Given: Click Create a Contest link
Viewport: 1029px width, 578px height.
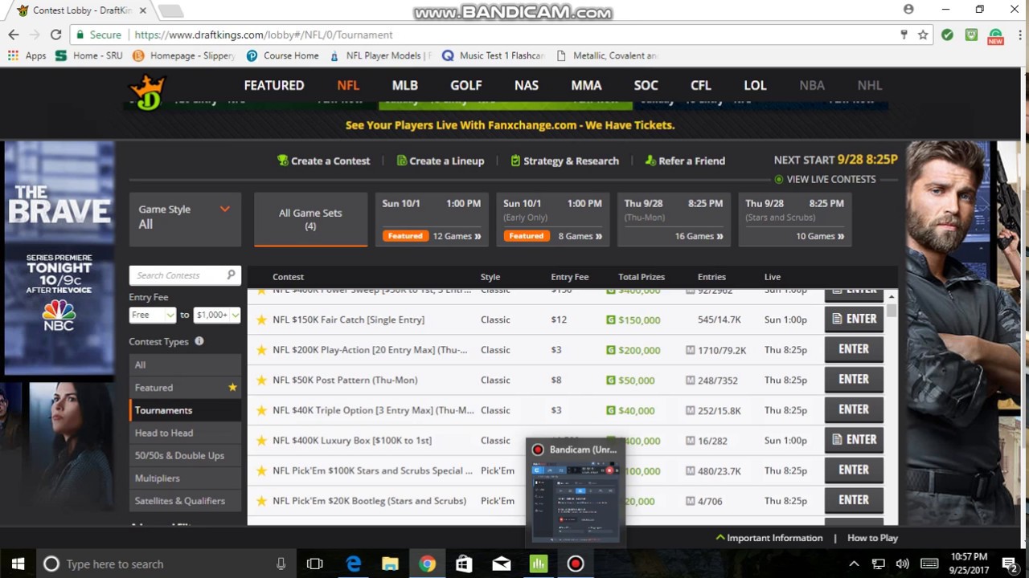Looking at the screenshot, I should pos(323,161).
